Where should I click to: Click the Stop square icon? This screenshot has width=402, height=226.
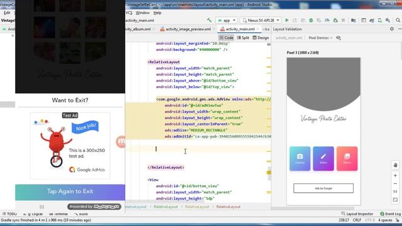(x=344, y=20)
